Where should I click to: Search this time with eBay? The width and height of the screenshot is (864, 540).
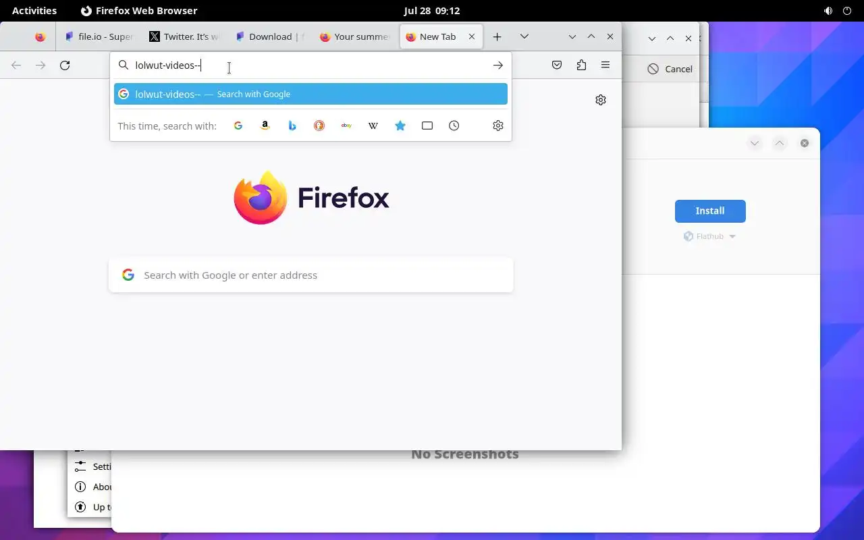coord(346,126)
